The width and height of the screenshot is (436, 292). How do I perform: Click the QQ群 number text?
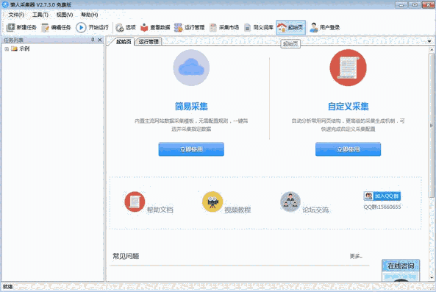[382, 207]
